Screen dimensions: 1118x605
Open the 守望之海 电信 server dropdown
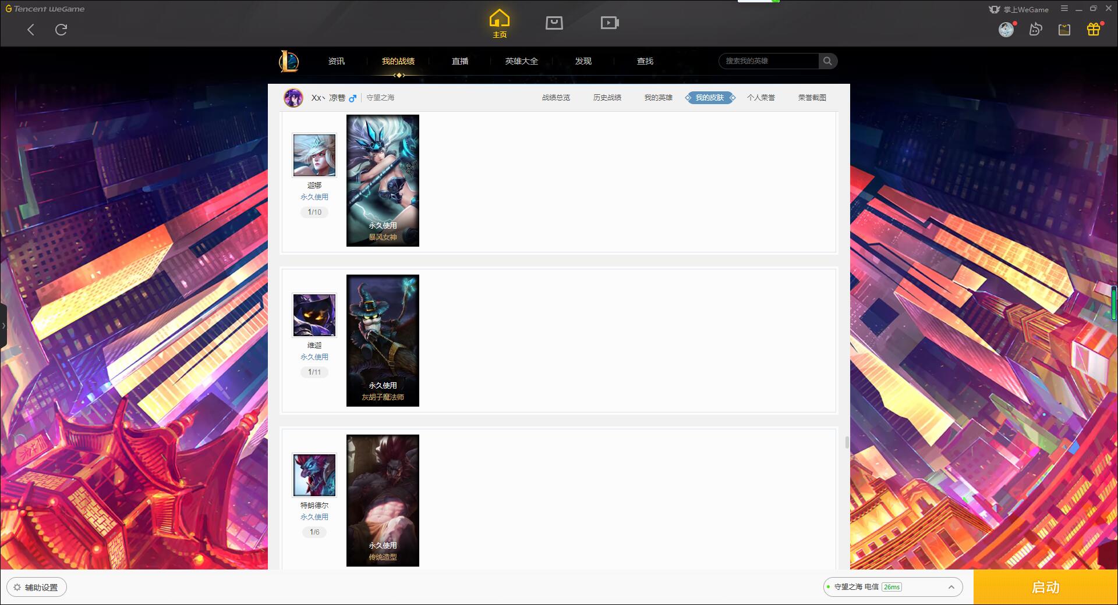pyautogui.click(x=893, y=587)
